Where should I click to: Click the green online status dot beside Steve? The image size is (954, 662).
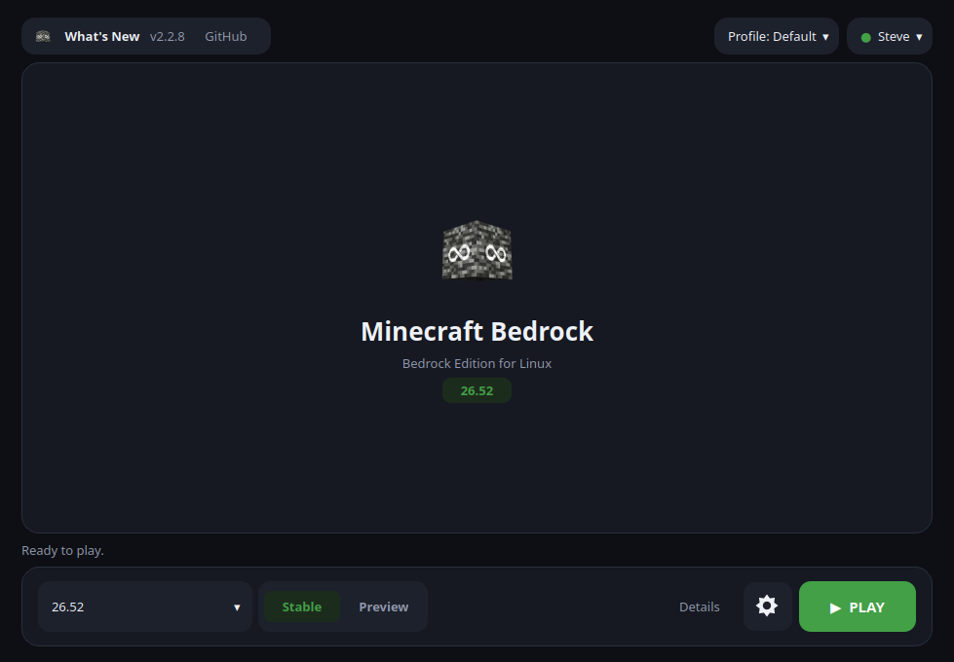(x=865, y=38)
